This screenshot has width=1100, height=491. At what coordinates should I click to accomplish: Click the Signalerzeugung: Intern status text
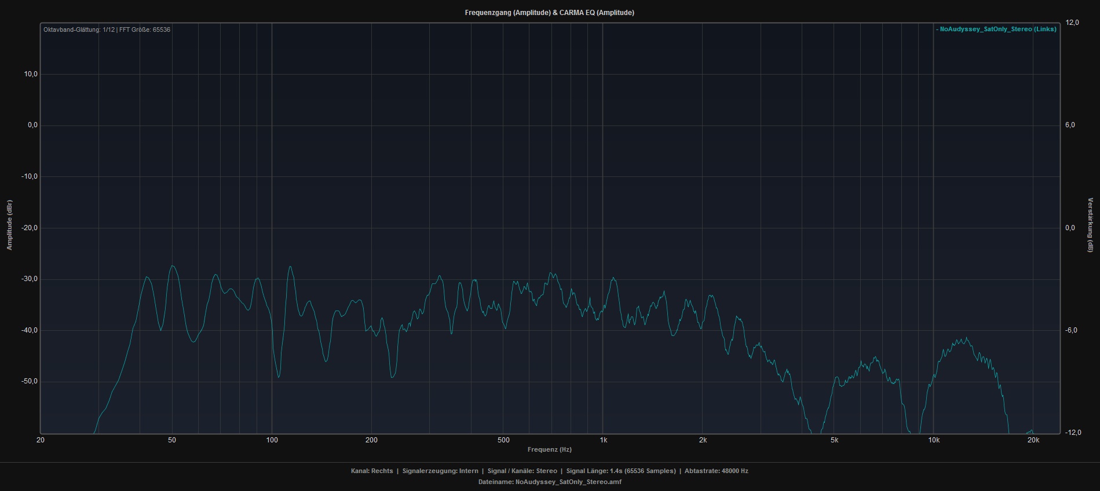click(440, 471)
